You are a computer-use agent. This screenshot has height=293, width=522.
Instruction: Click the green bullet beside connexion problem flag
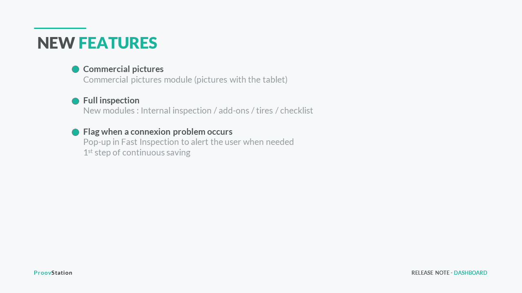tap(75, 132)
